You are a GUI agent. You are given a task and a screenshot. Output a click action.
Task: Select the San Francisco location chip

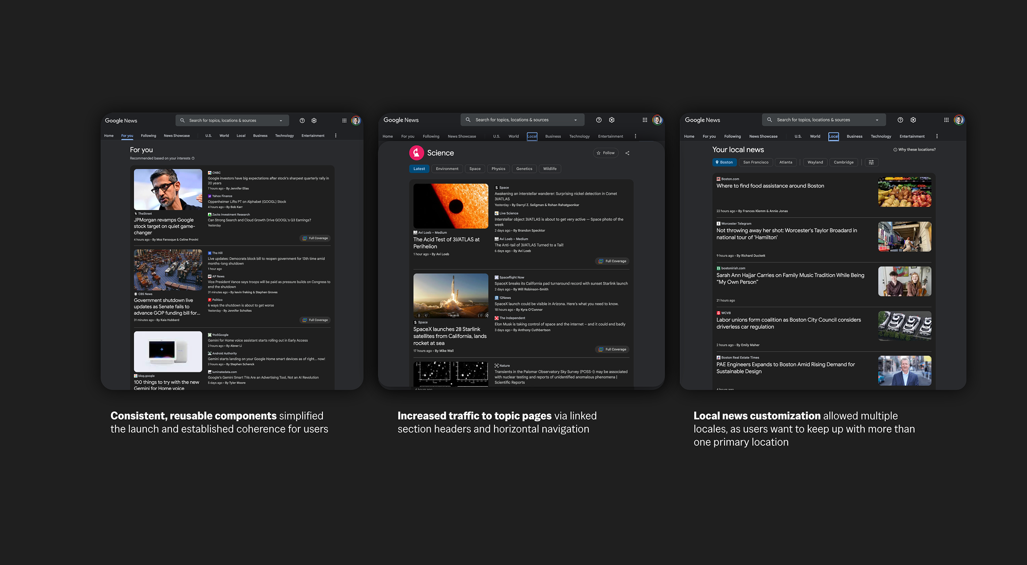(756, 162)
